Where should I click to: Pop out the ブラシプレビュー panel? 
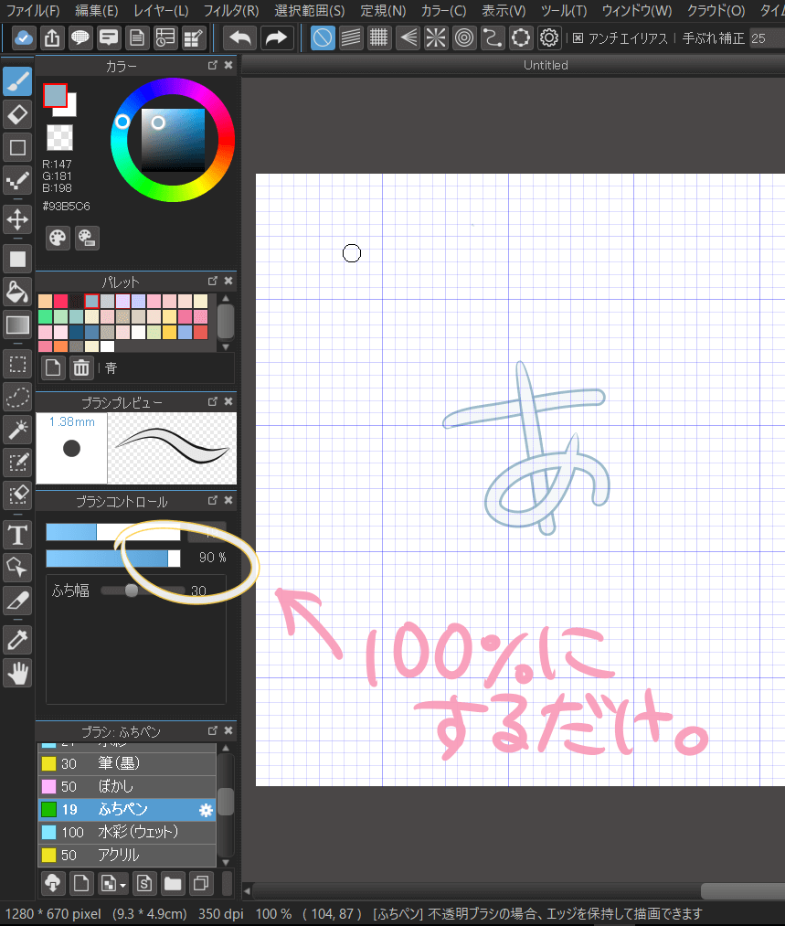[x=213, y=401]
